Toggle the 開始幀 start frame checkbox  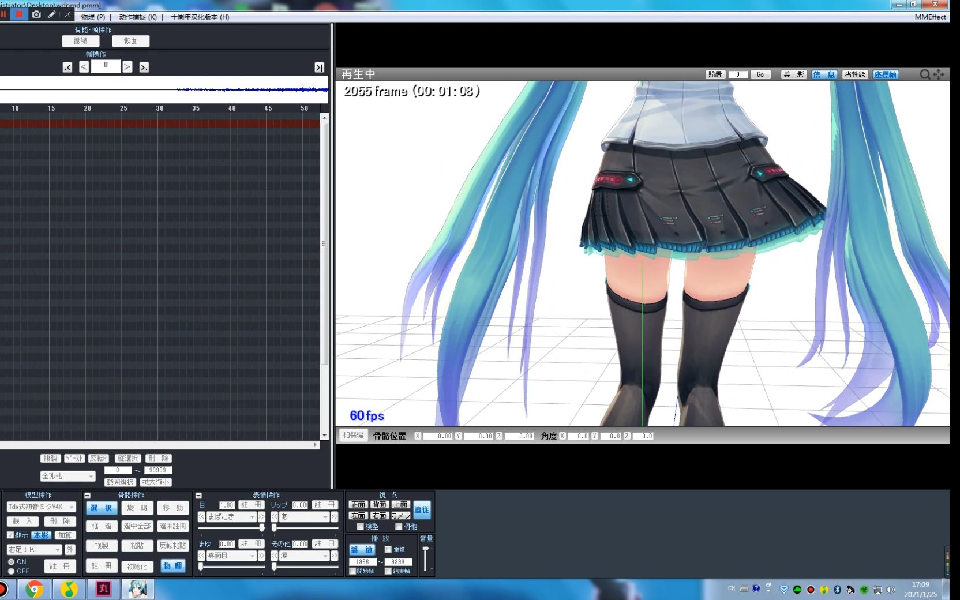tap(352, 571)
